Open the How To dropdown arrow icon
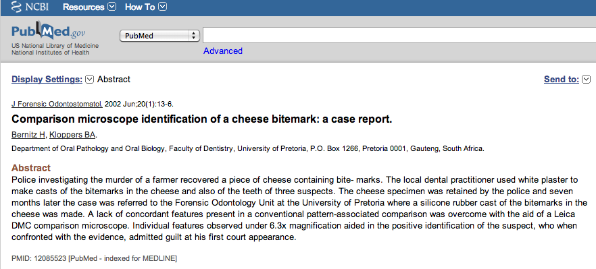 [162, 7]
